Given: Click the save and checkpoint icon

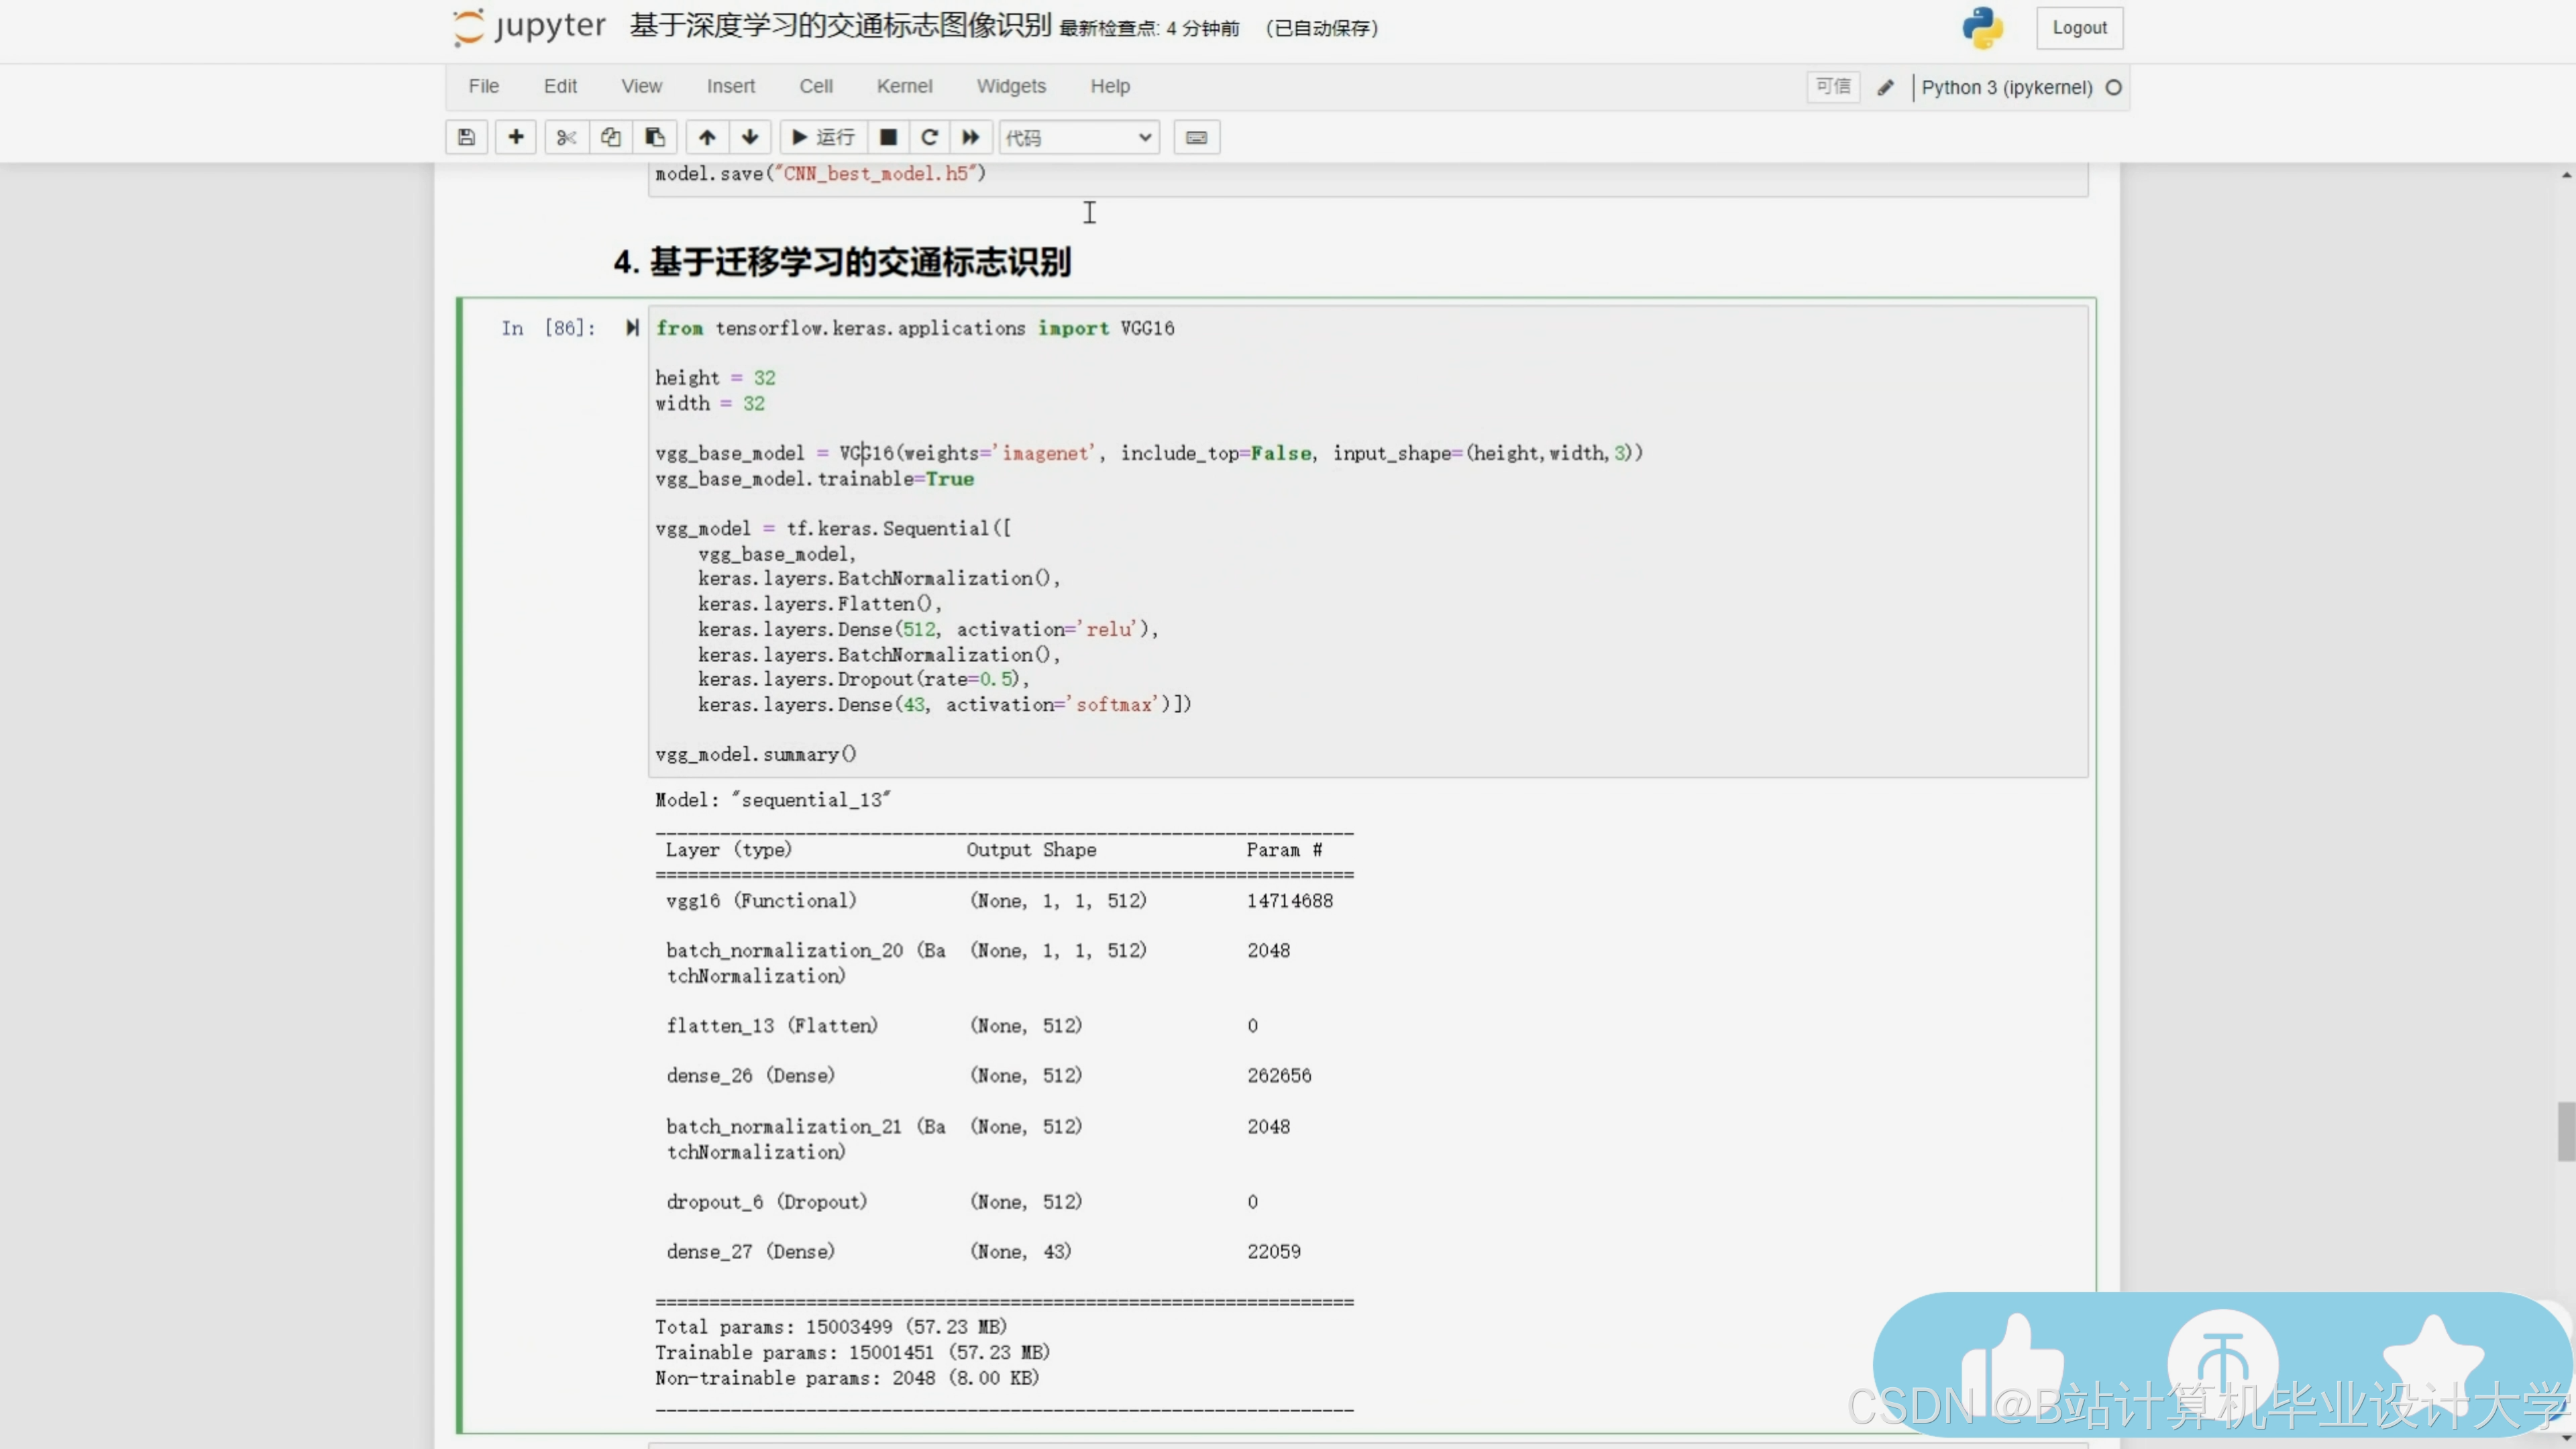Looking at the screenshot, I should point(466,137).
